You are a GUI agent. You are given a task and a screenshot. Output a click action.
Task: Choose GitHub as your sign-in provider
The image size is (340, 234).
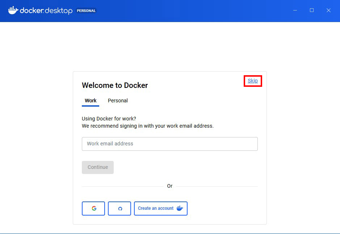point(119,208)
